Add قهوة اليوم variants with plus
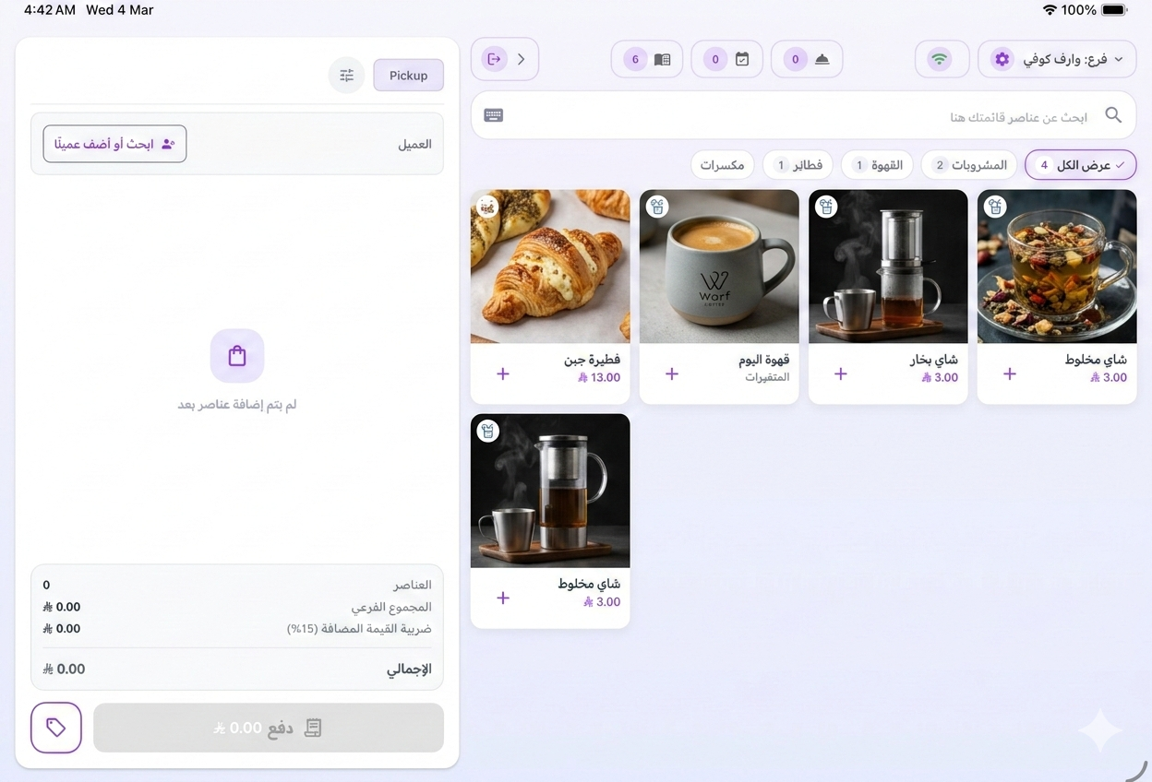The image size is (1152, 782). coord(672,373)
